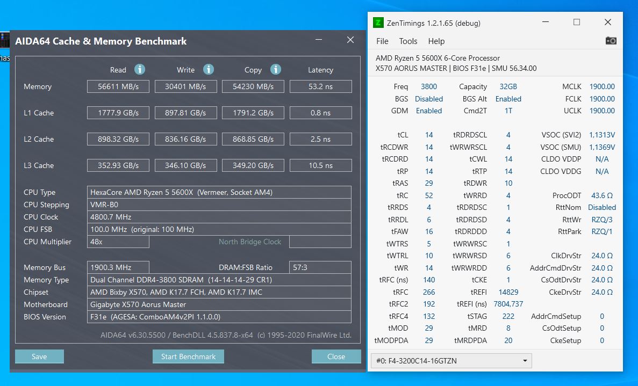The height and width of the screenshot is (386, 638).
Task: Click the Save button in AIDA64
Action: coord(39,356)
